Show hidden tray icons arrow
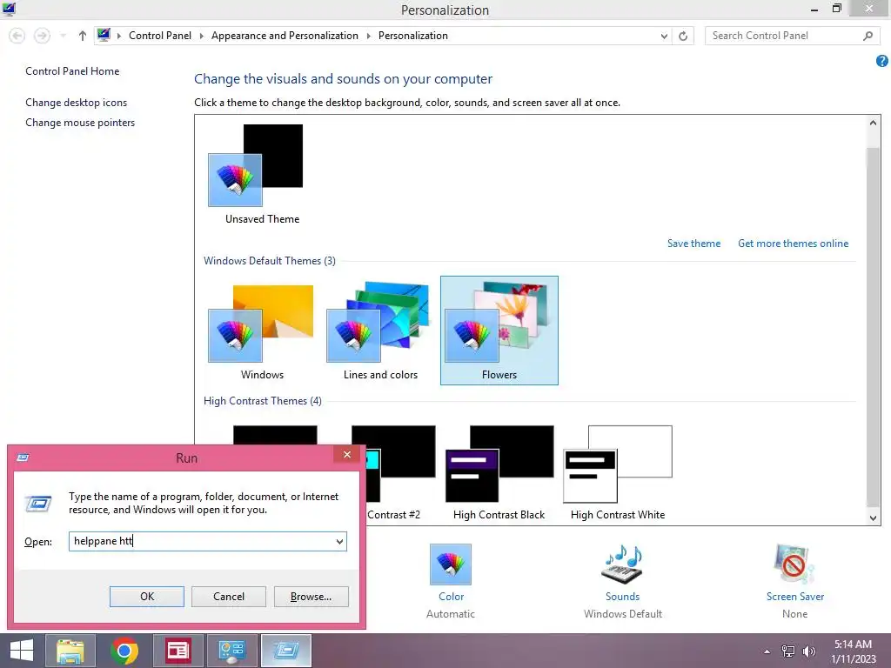This screenshot has width=891, height=668. pyautogui.click(x=767, y=651)
